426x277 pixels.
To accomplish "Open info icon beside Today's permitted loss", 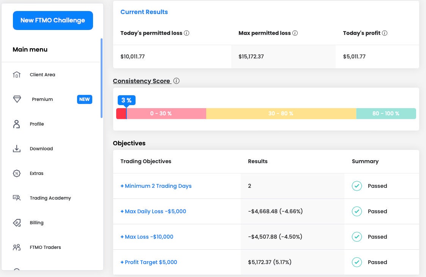I will coord(186,33).
